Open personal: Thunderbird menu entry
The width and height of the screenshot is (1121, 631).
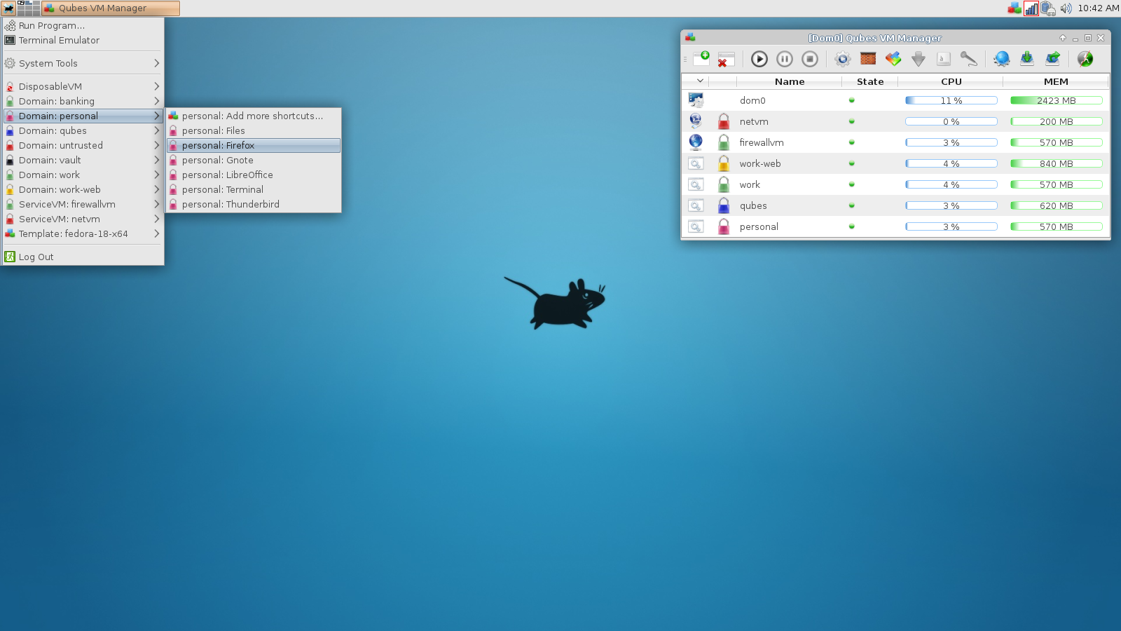(231, 204)
